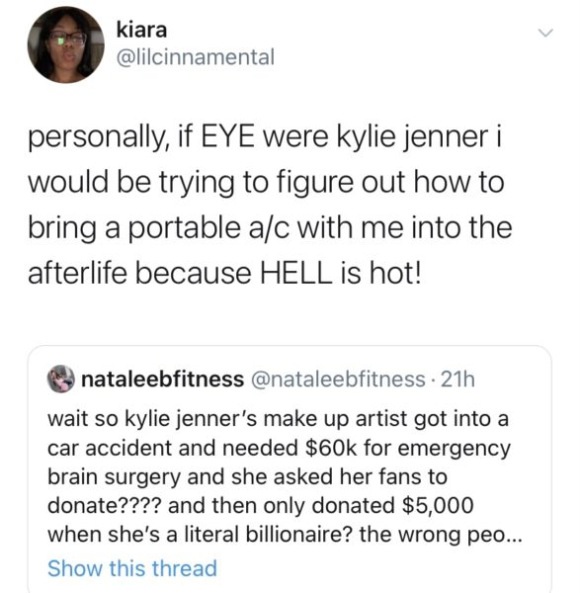Screen dimensions: 580x593
Task: Click 'personally, if EYE were kylie jenner' line
Action: [x=265, y=136]
